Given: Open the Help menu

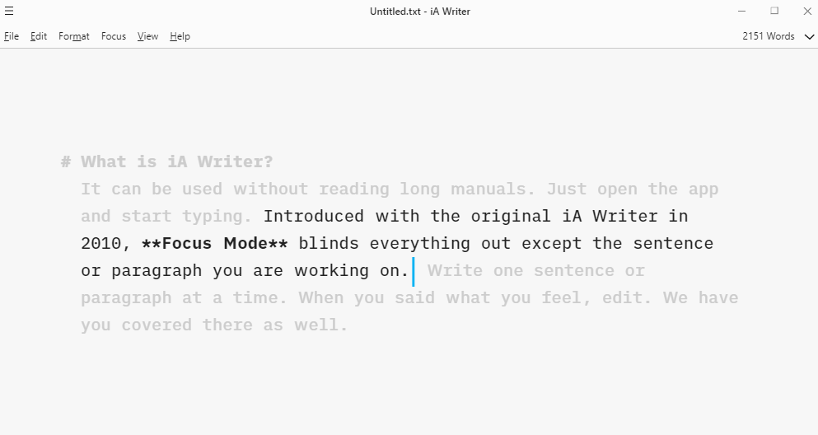Looking at the screenshot, I should (180, 36).
